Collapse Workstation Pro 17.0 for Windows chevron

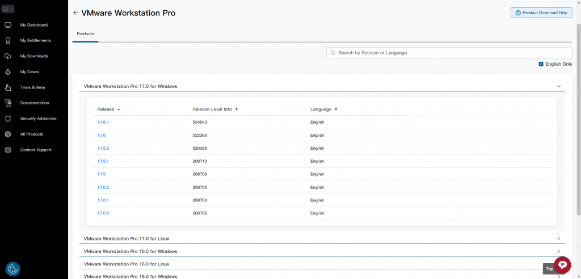pos(559,86)
